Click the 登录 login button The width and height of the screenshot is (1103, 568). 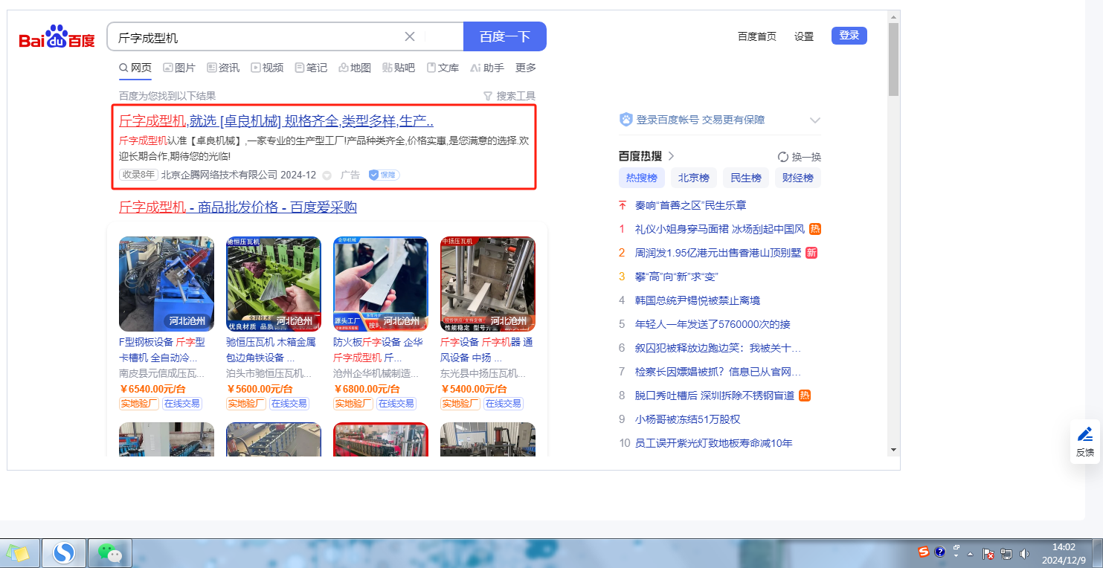click(849, 36)
